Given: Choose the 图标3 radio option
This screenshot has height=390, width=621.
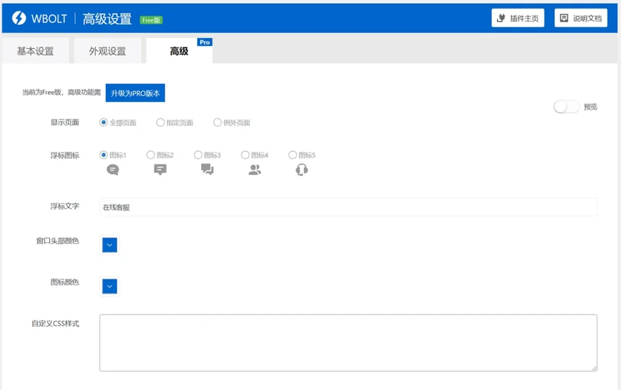Looking at the screenshot, I should click(198, 155).
